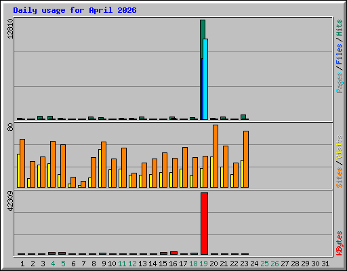The height and width of the screenshot is (271, 347).
Task: Click x-axis day label 19
Action: point(203,264)
